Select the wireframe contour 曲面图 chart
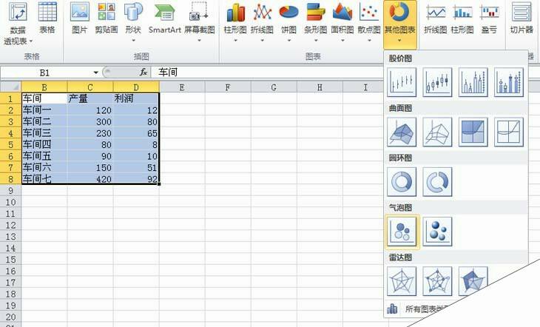 509,132
